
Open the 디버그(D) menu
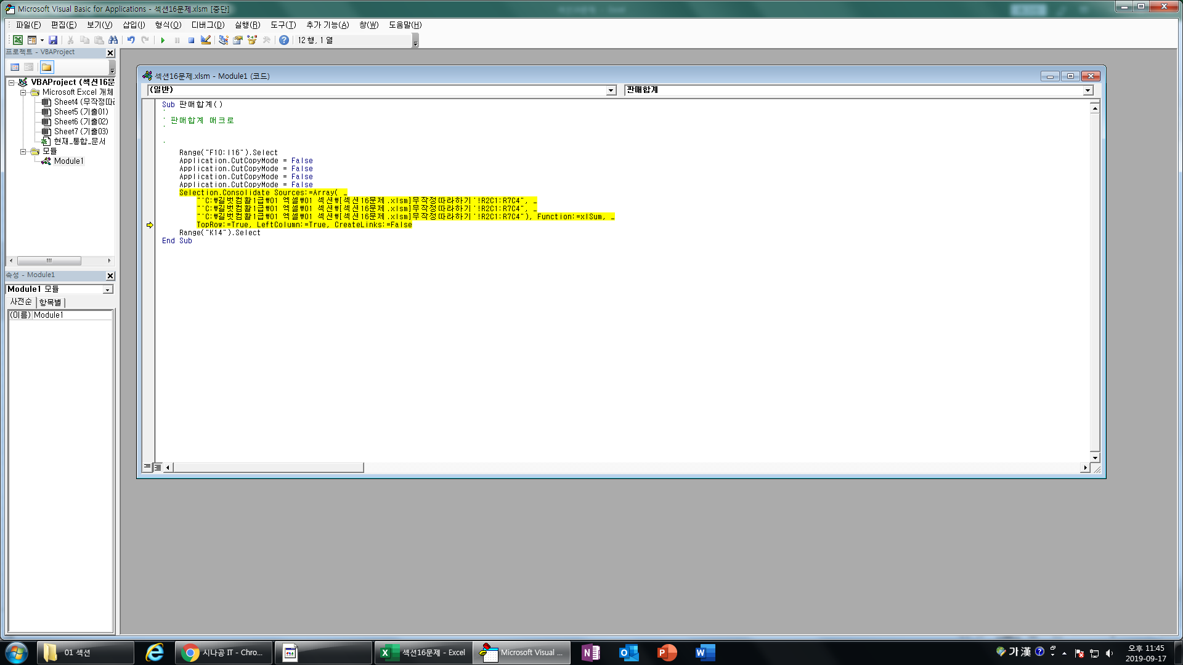[x=208, y=25]
